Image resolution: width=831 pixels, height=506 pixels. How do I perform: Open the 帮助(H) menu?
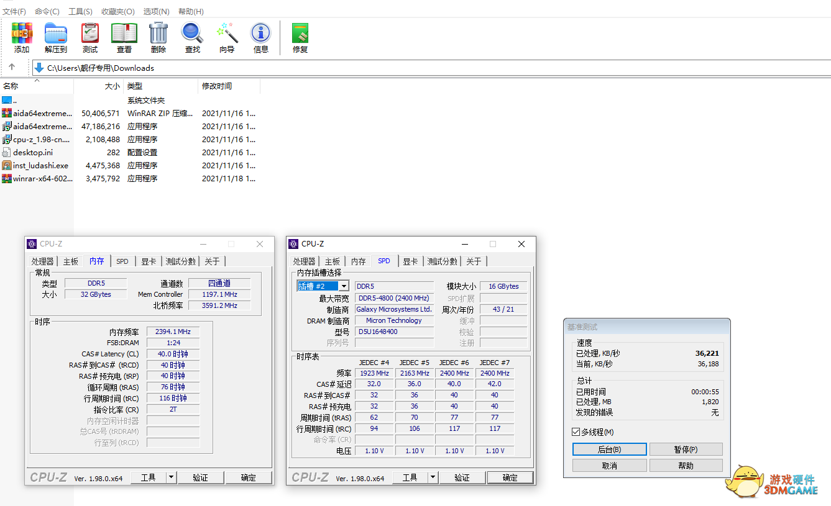tap(191, 11)
